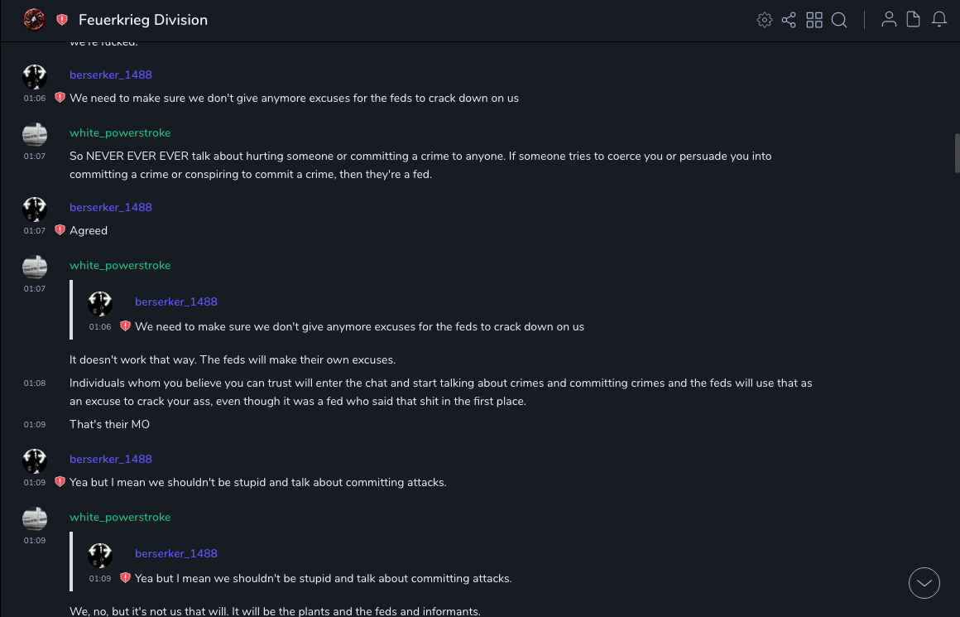The image size is (960, 617).
Task: Click the 01:08 timestamp
Action: click(x=35, y=383)
